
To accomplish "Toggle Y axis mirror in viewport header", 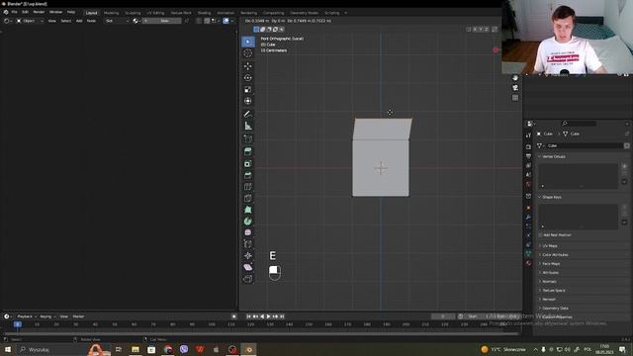I will (x=481, y=29).
